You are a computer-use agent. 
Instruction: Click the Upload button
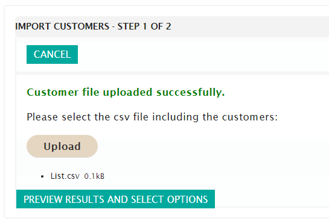[62, 146]
